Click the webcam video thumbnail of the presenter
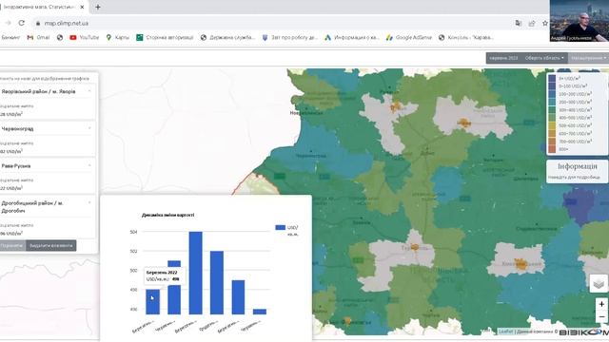The image size is (609, 342). pos(580,21)
